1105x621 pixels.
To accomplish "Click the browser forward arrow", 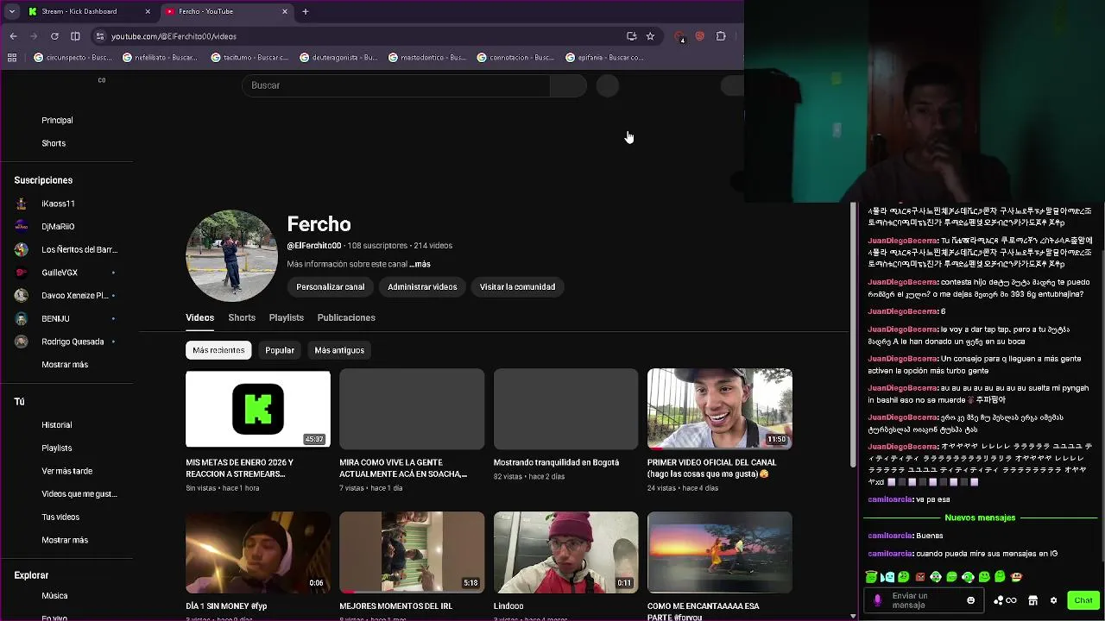I will [x=34, y=36].
